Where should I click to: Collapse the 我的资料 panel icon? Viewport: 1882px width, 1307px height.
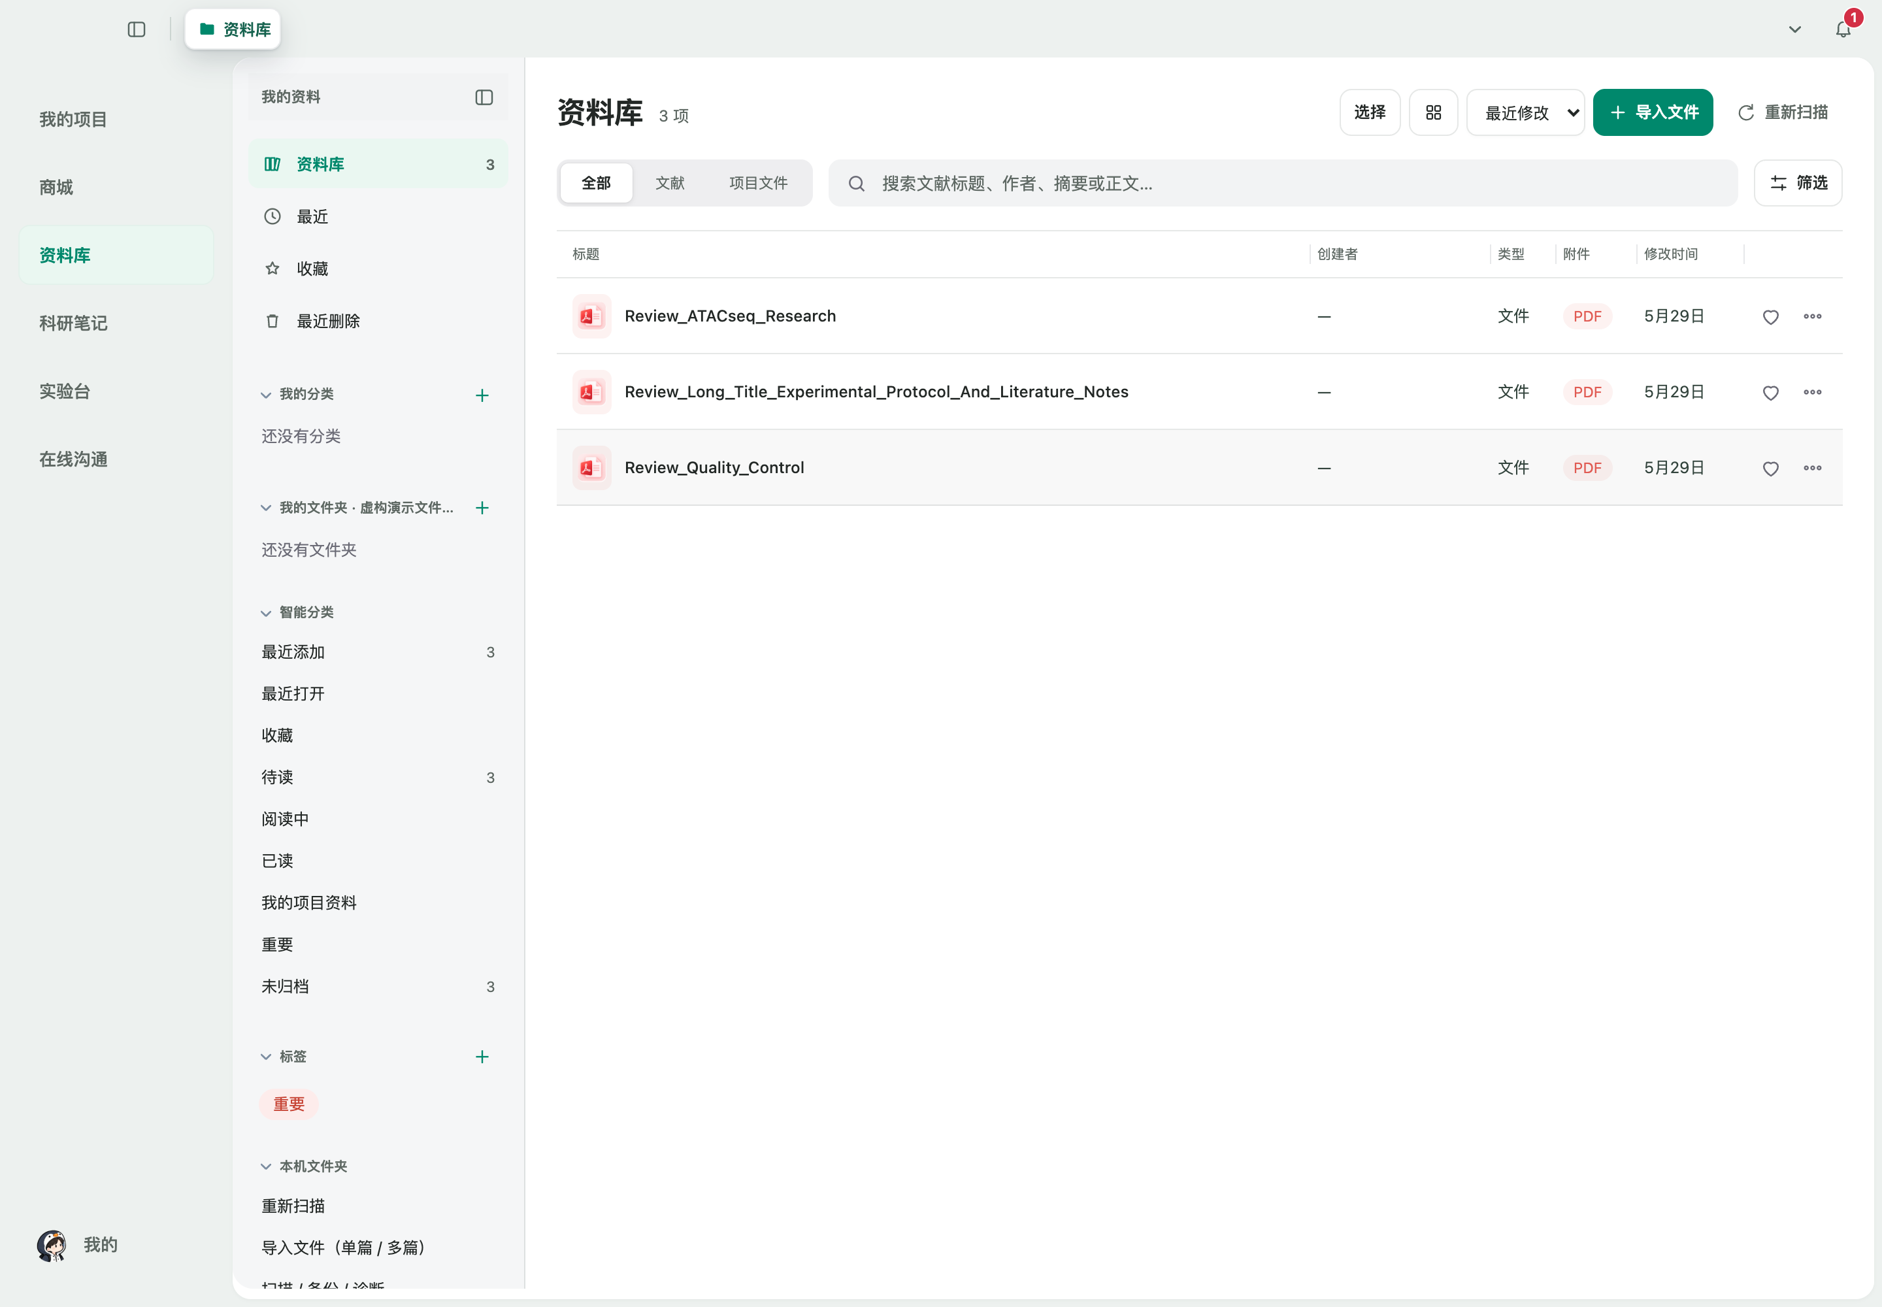(484, 97)
